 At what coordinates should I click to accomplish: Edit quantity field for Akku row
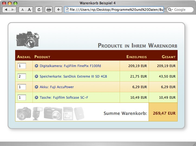22,87
